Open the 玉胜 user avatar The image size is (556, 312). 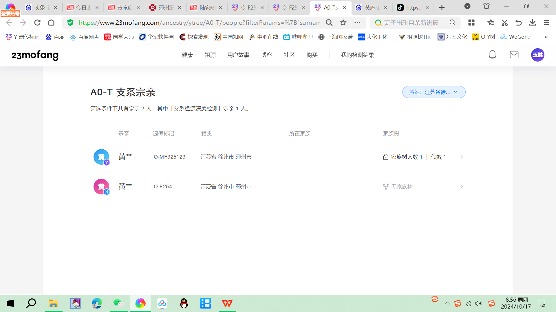pos(537,55)
